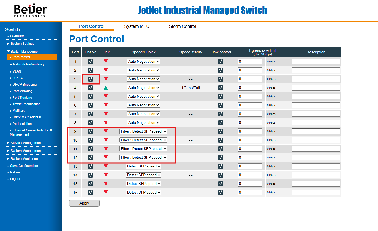
Task: Open the Auto Negotiation dropdown for port 4
Action: pos(143,88)
